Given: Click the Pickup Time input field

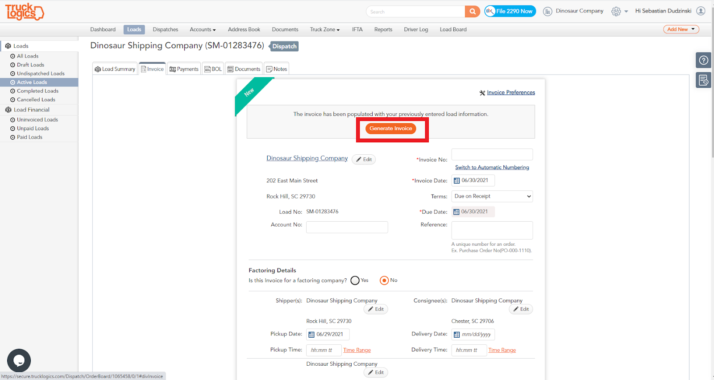Looking at the screenshot, I should [324, 350].
